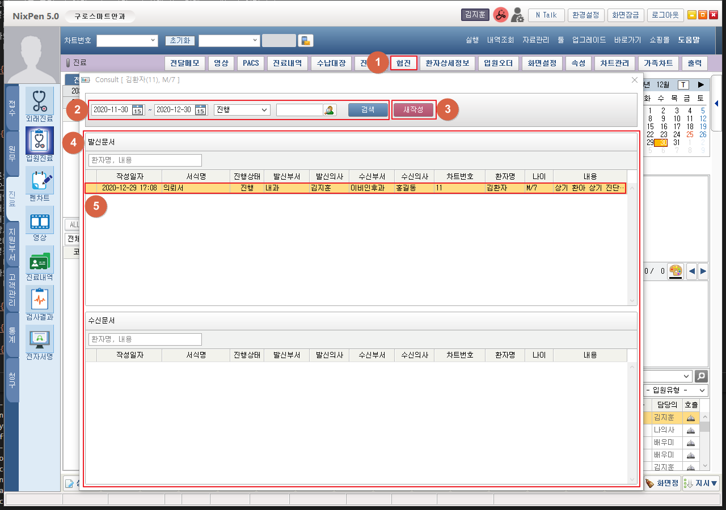Select the 의뢰서 row in 발신문서 list
The height and width of the screenshot is (510, 726).
356,188
